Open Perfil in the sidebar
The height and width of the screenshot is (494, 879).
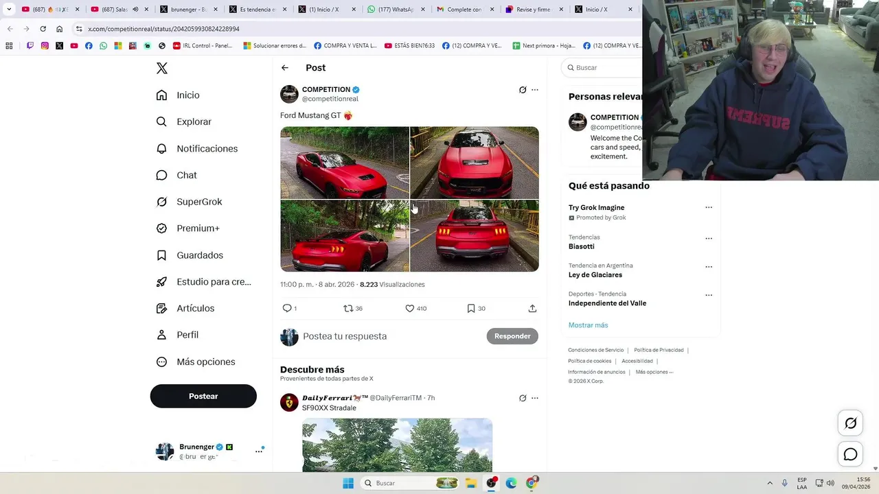[x=177, y=335]
